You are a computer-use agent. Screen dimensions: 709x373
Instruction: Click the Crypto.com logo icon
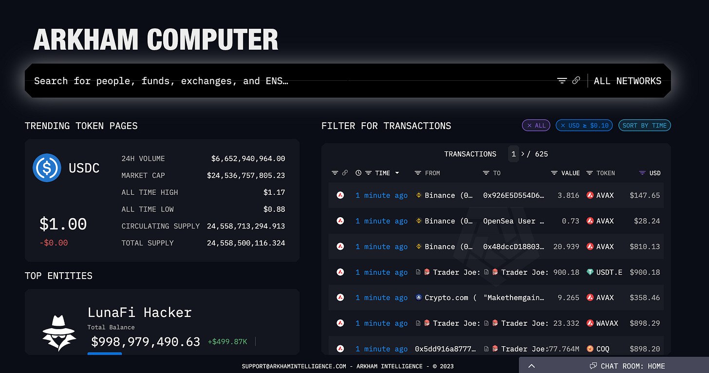(x=419, y=298)
